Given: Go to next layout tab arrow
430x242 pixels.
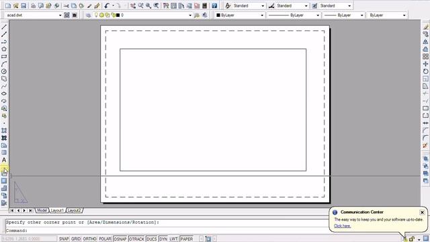Looking at the screenshot, I should click(24, 210).
